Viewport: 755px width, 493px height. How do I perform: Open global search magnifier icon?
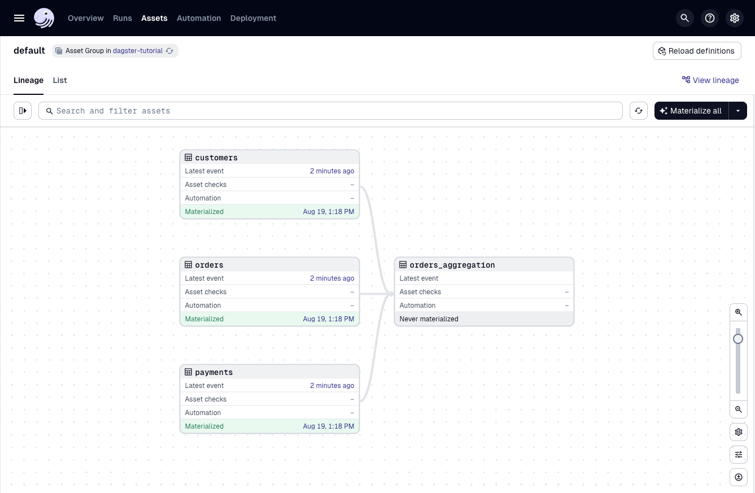[685, 18]
